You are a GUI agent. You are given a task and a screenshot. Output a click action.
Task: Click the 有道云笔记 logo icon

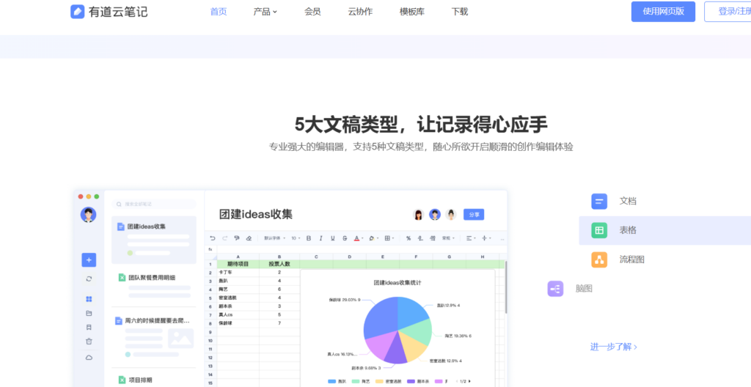coord(78,12)
